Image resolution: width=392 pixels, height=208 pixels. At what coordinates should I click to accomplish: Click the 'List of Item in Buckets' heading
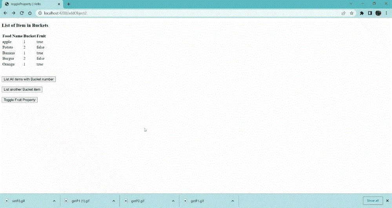tap(25, 25)
